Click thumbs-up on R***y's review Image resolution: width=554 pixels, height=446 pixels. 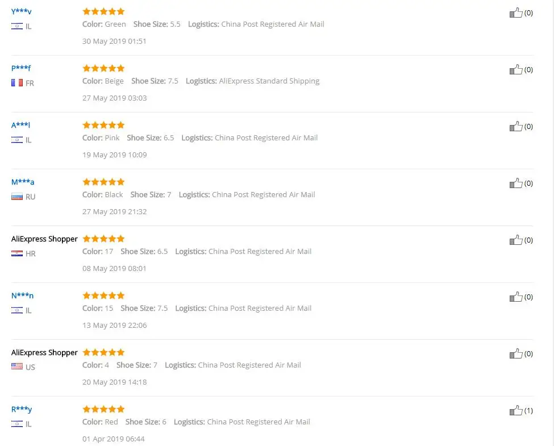point(516,411)
